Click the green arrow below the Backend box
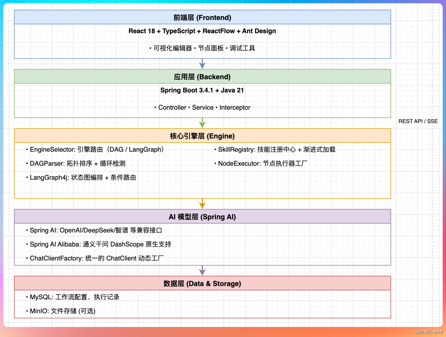The width and height of the screenshot is (446, 337). tap(202, 123)
